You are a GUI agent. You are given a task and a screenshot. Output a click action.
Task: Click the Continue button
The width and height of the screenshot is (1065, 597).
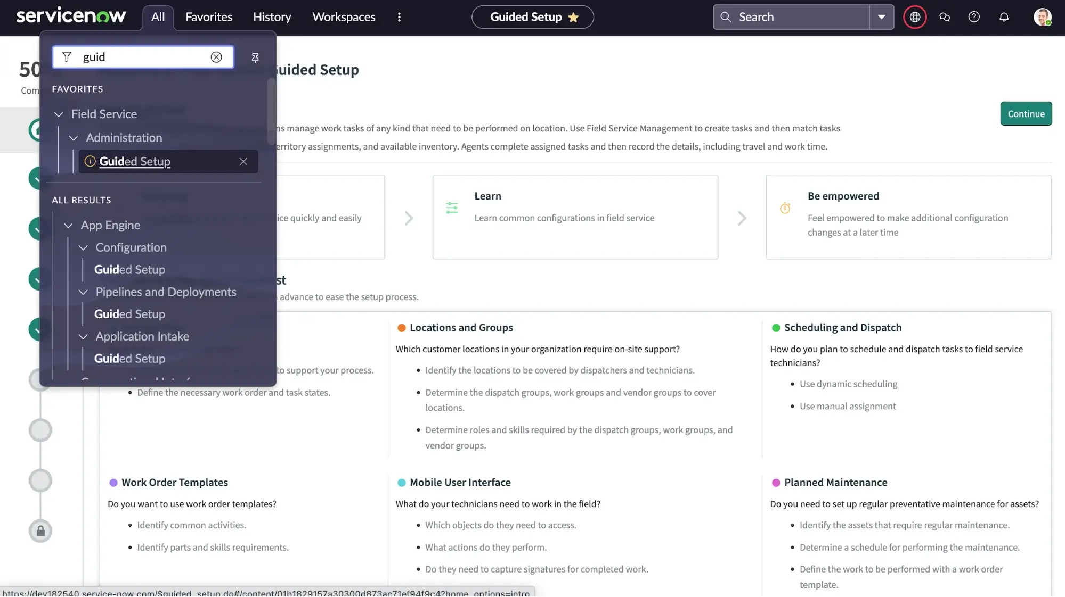[x=1026, y=113]
